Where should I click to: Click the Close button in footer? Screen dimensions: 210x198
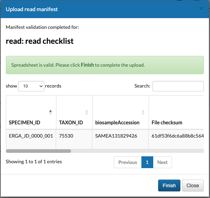[x=193, y=185]
